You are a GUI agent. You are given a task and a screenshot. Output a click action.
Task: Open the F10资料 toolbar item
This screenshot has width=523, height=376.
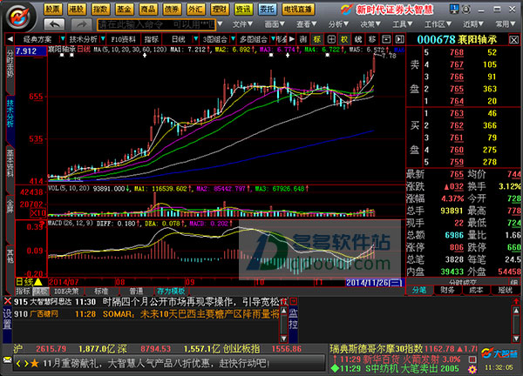(123, 39)
